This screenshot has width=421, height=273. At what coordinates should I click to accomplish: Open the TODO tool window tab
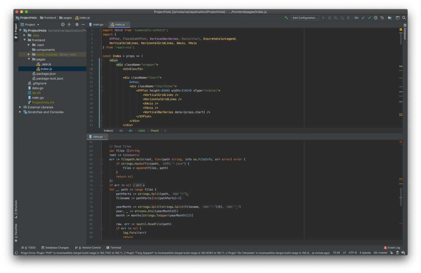[28, 248]
